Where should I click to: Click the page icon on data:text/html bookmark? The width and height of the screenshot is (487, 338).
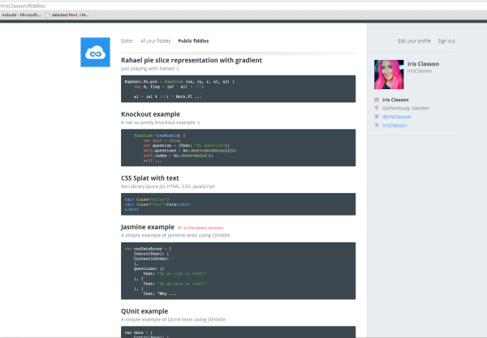[48, 15]
